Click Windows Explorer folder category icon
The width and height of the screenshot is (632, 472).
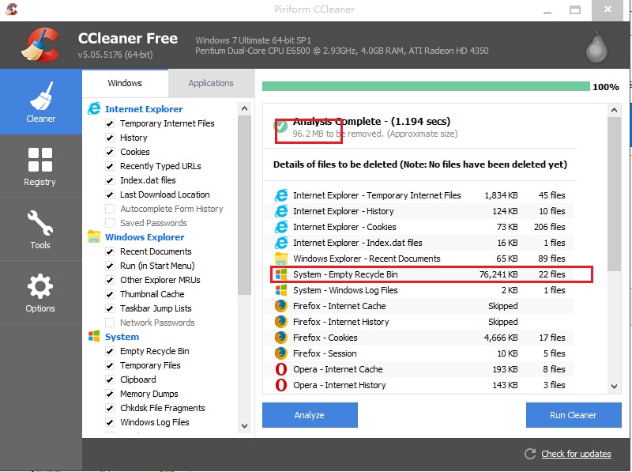94,237
